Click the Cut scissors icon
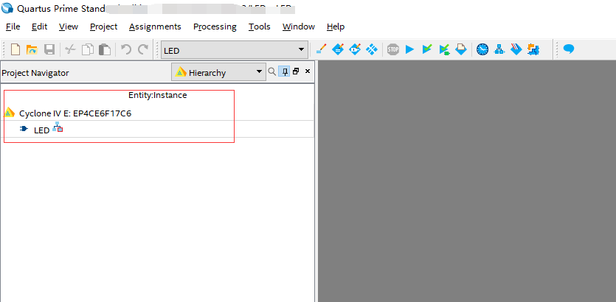The width and height of the screenshot is (616, 302). coord(70,49)
